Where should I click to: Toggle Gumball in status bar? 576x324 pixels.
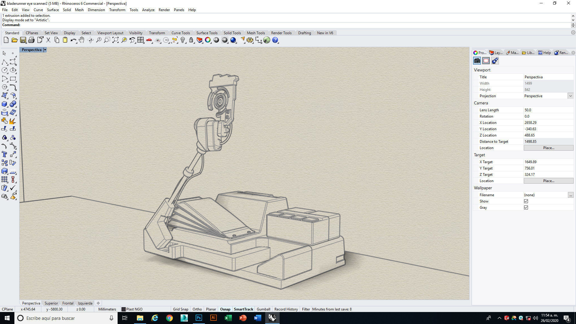263,309
